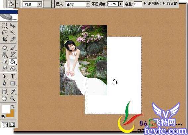The image size is (188, 135).
Task: Expand the tool preset arrow beside bucket icon
Action: [x=17, y=4]
